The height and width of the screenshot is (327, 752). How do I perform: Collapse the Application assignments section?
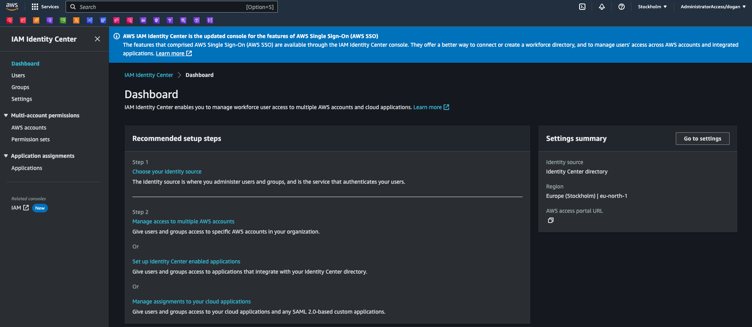6,156
